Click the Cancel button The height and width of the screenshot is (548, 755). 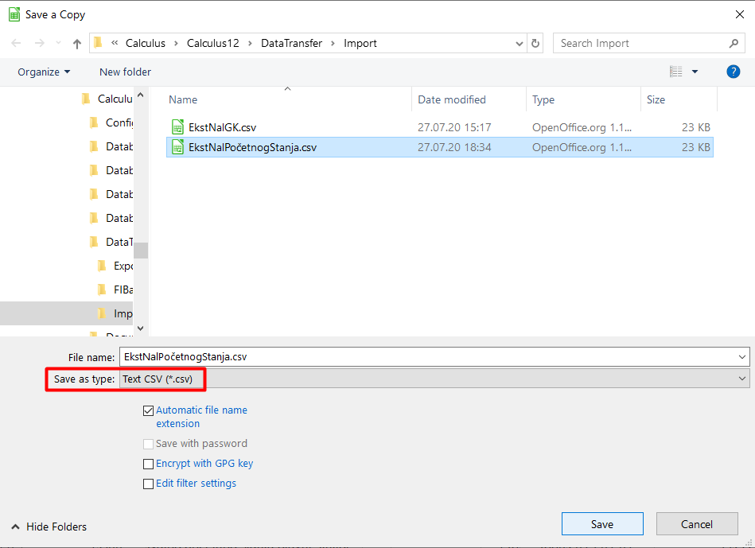pos(697,524)
